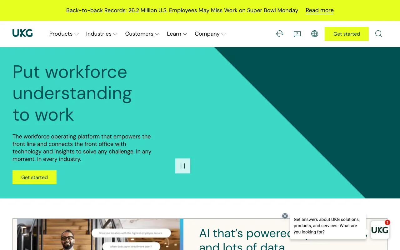
Task: Follow the Read more banner link
Action: pos(320,10)
